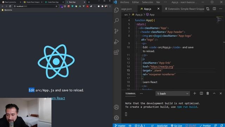225x127 pixels.
Task: Go back in the browser
Action: tap(2, 6)
